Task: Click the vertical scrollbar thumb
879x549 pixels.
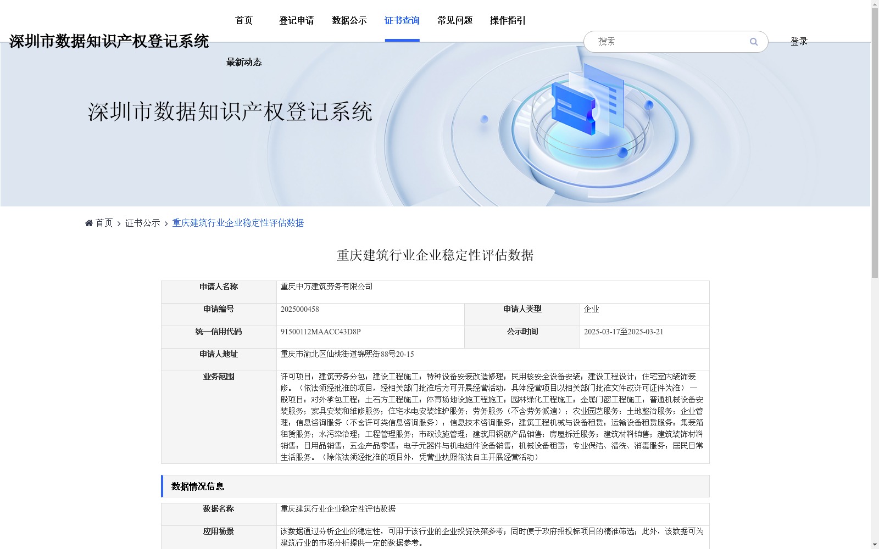Action: coord(875,143)
